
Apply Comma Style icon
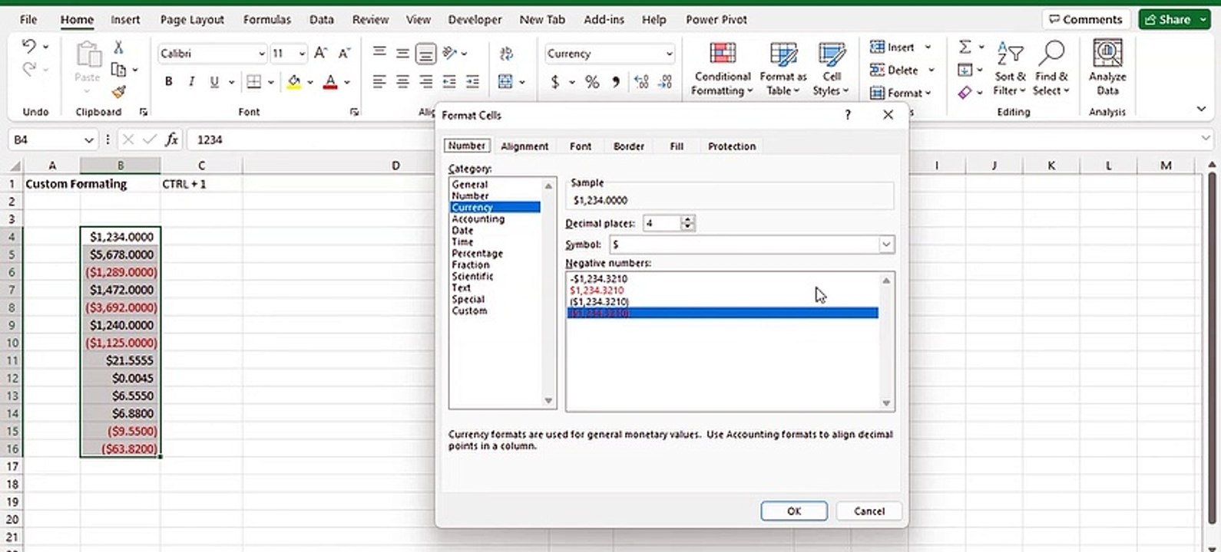[x=616, y=81]
